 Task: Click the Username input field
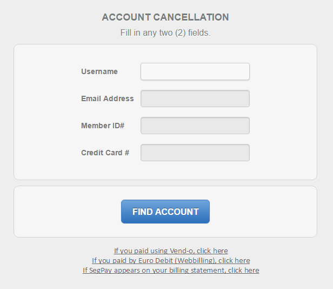(195, 71)
